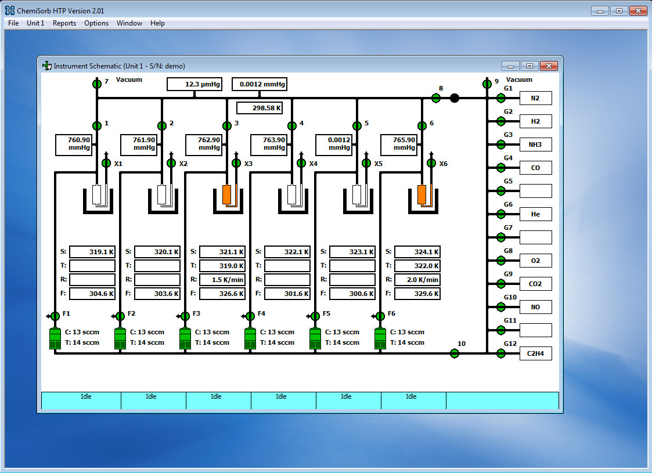Toggle gas inlet valve G2 for H2
Viewport: 652px width, 473px height.
click(500, 121)
